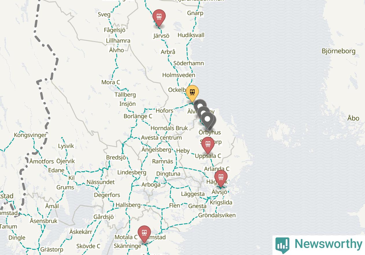The image size is (365, 255).
Task: Click the Avesta centrum label
Action: coord(161,138)
